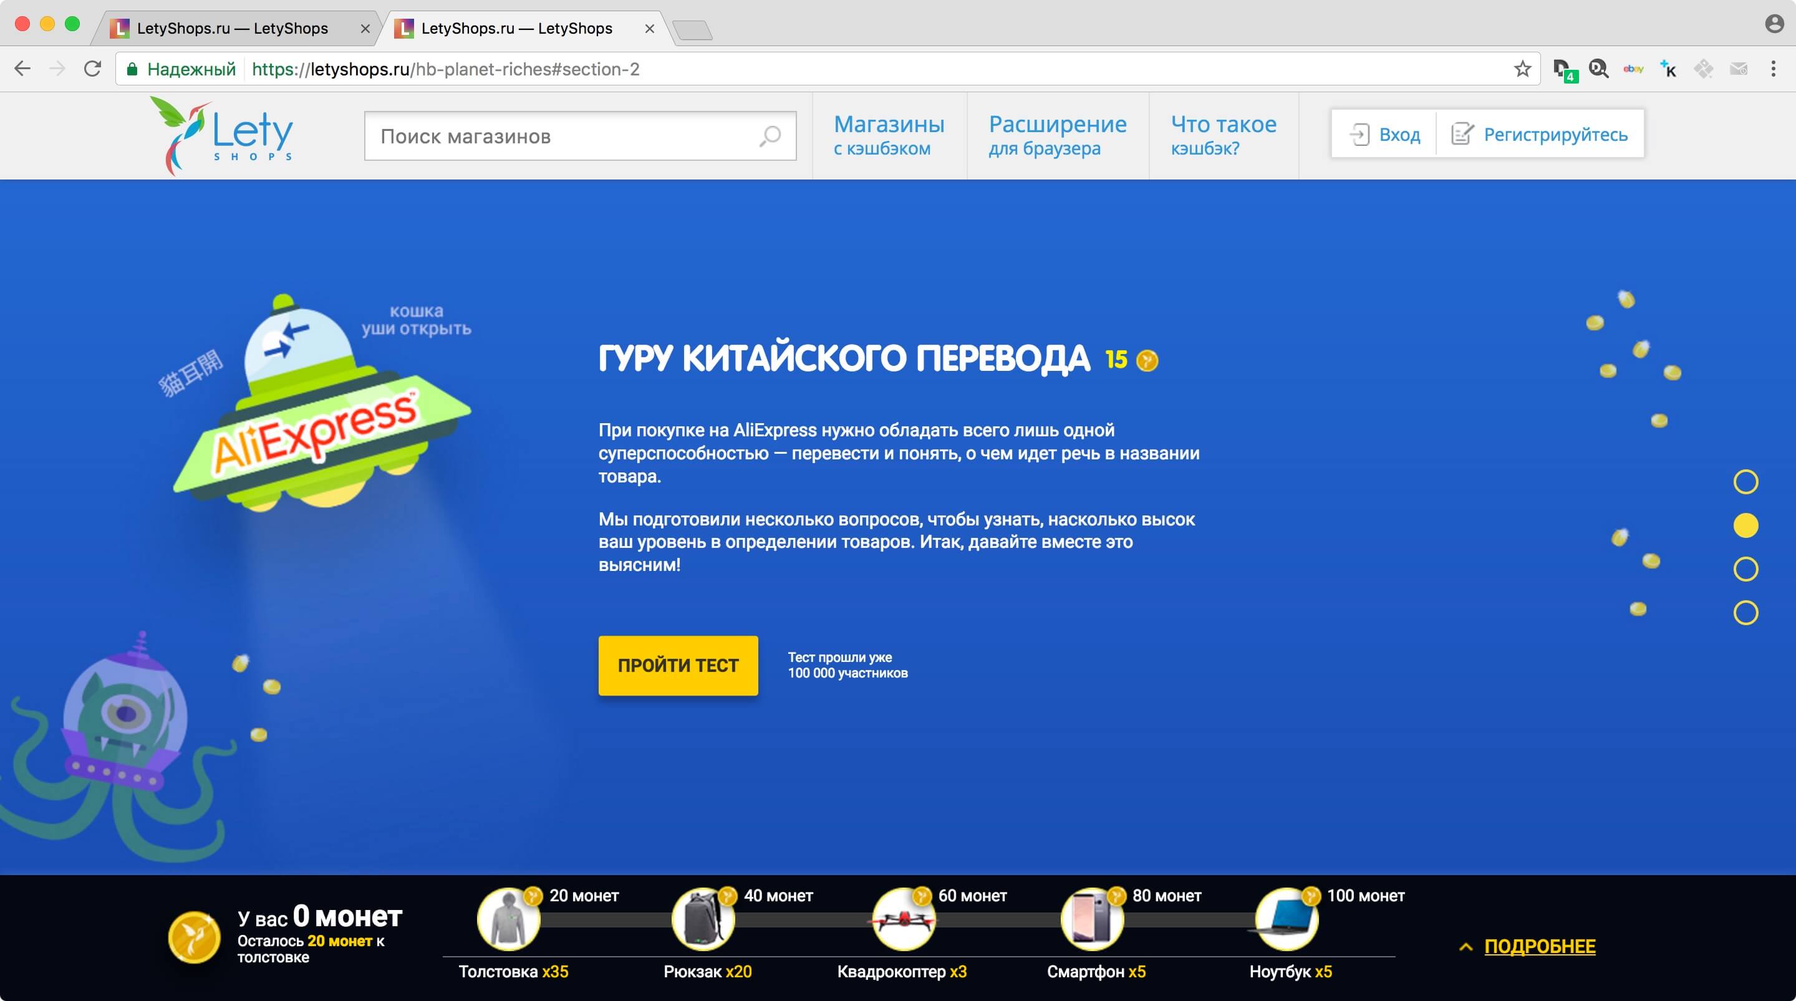The width and height of the screenshot is (1796, 1001).
Task: Click the green secure lock icon in the address bar
Action: pyautogui.click(x=132, y=69)
